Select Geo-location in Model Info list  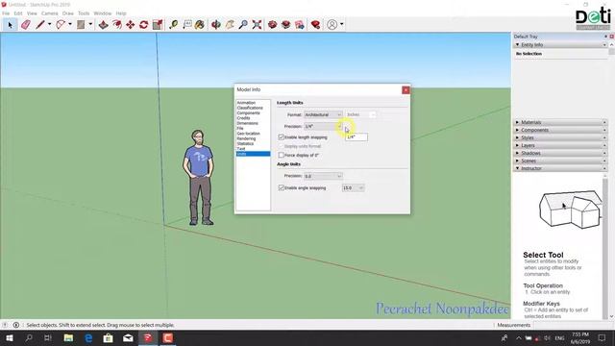coord(248,134)
